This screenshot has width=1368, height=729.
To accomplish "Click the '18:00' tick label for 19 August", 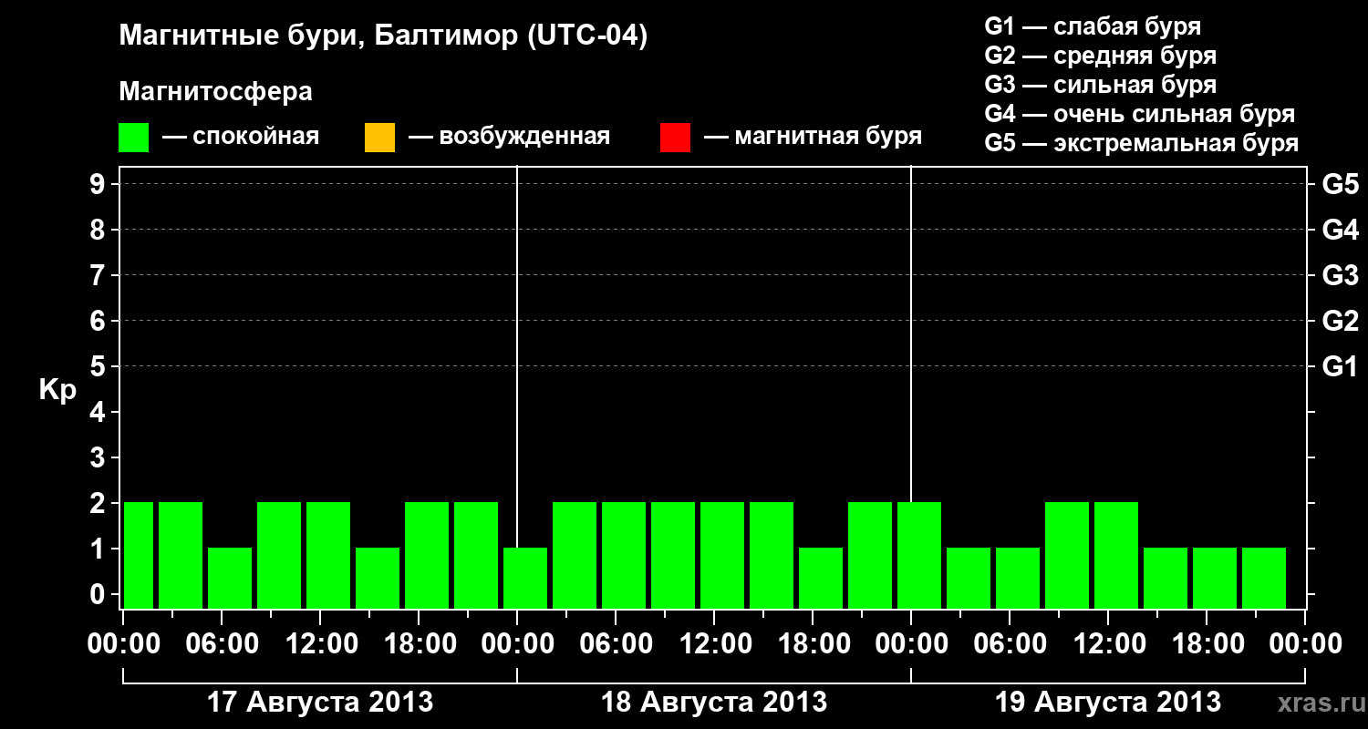I will click(x=1207, y=644).
